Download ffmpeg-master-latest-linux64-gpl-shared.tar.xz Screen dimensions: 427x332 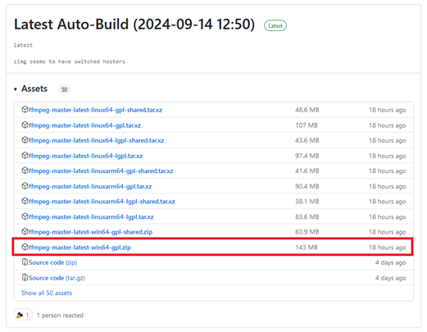tap(95, 110)
